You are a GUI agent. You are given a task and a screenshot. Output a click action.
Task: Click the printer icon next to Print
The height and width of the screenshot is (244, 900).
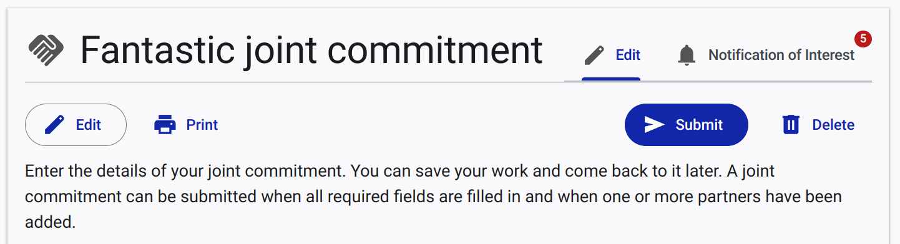(165, 125)
